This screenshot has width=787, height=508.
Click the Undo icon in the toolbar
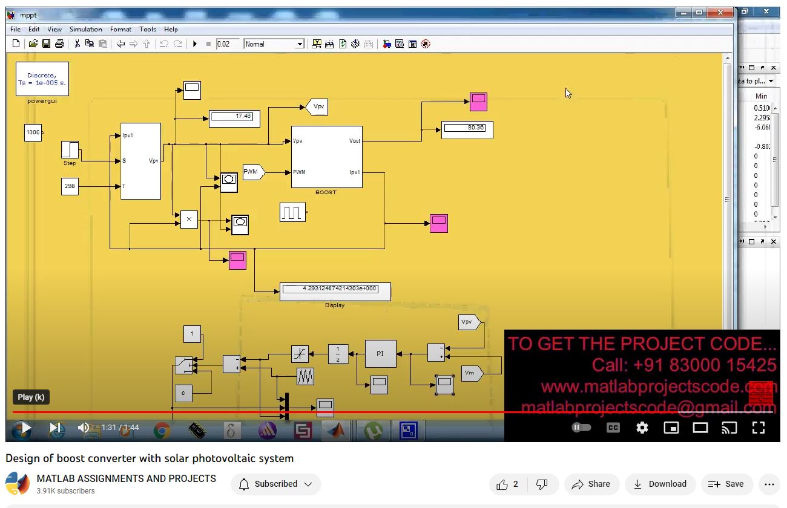[x=164, y=44]
